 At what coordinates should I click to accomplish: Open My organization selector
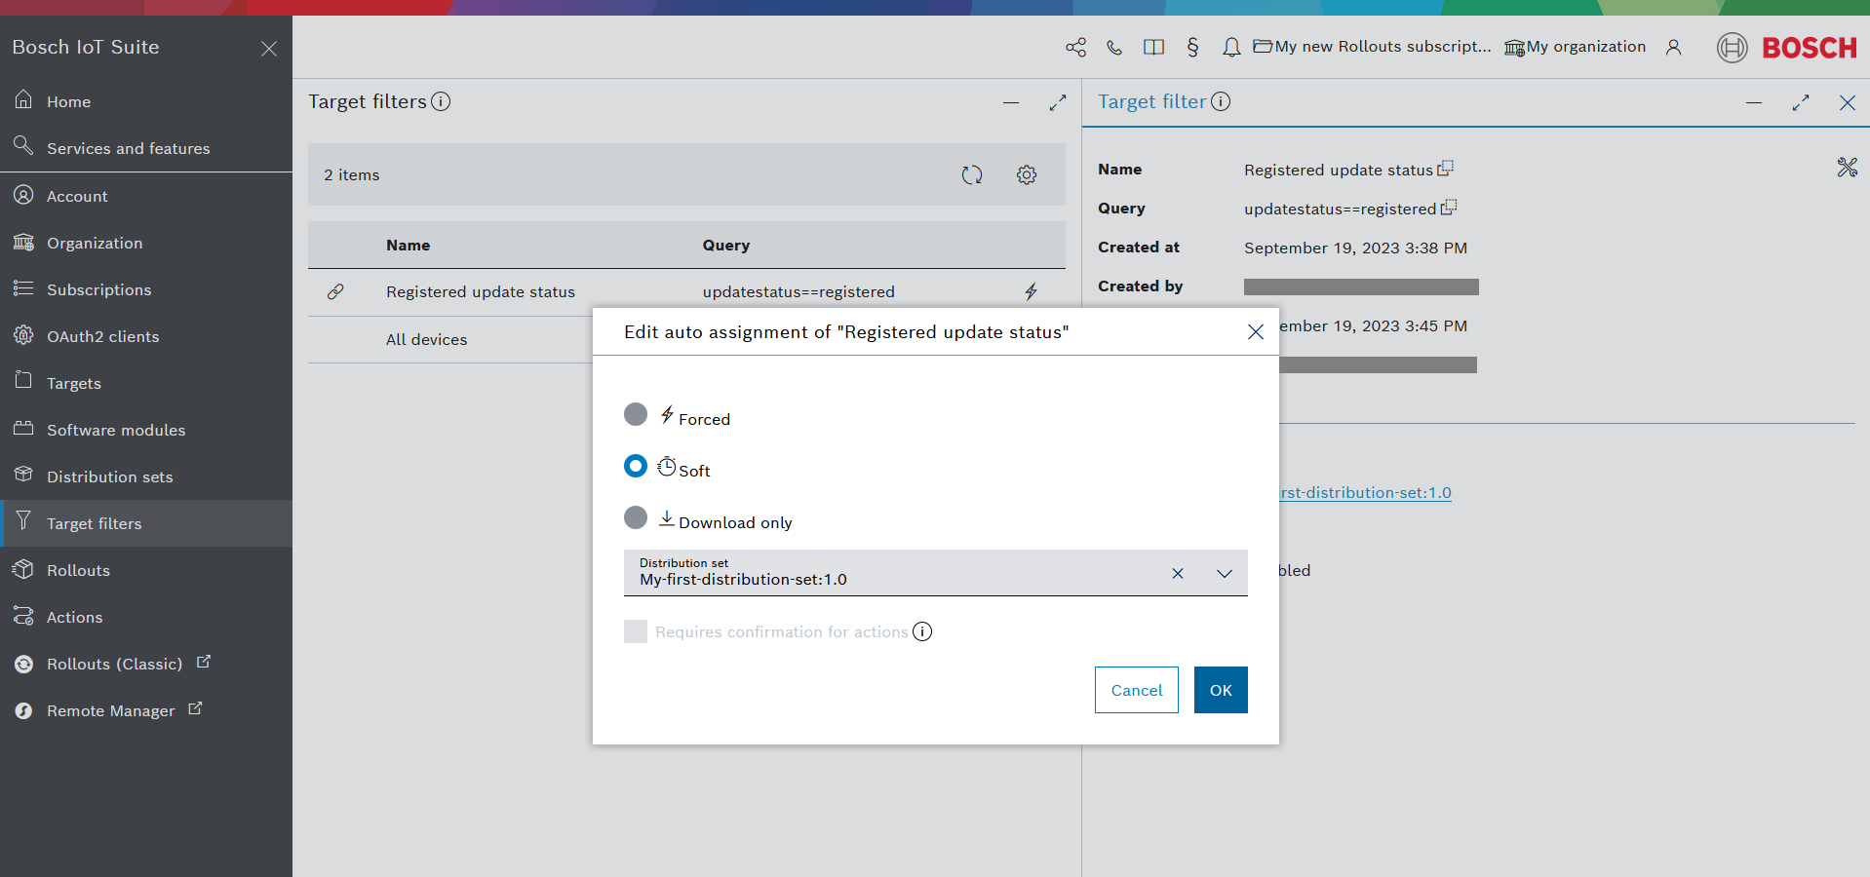coord(1575,47)
